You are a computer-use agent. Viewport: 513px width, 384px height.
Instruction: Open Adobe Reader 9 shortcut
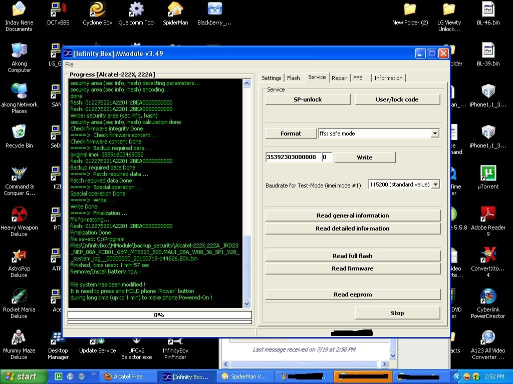click(x=488, y=221)
